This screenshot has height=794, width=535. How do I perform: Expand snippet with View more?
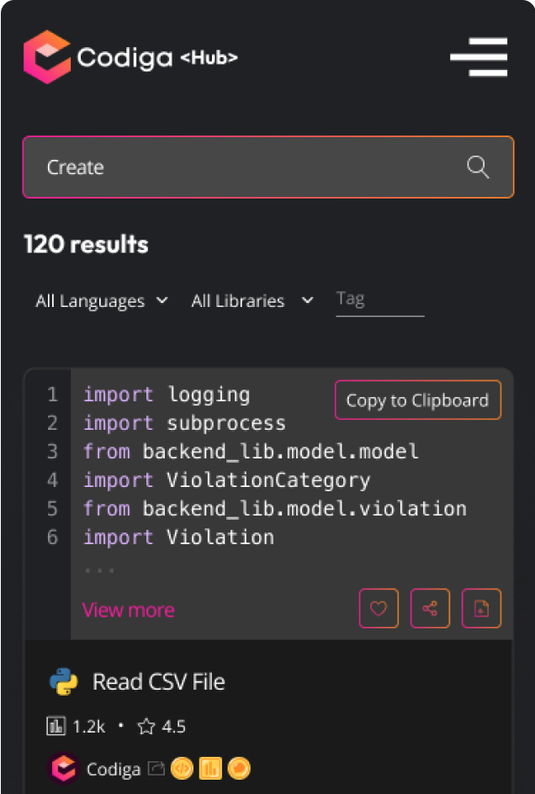(x=128, y=610)
